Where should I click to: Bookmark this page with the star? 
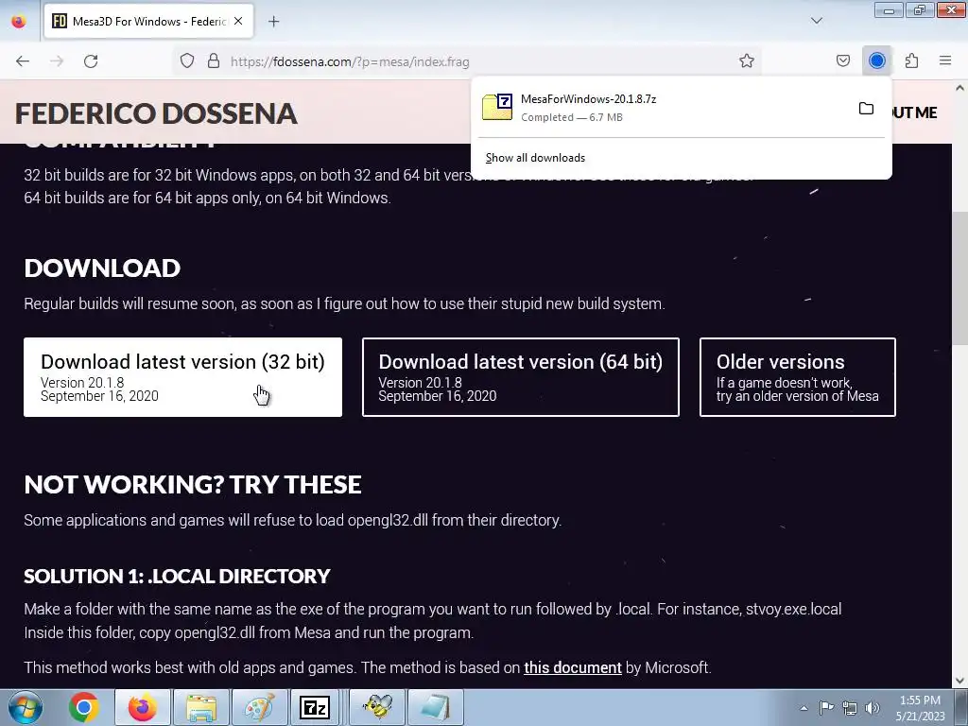747,61
